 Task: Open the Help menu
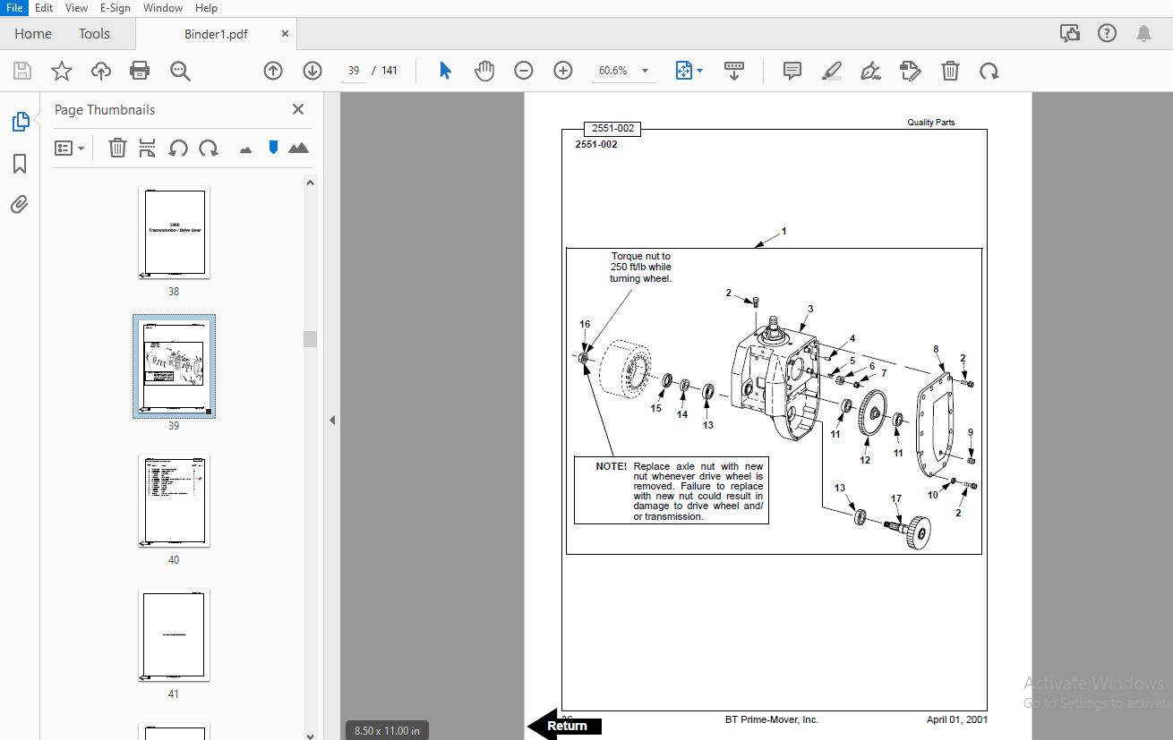[207, 7]
